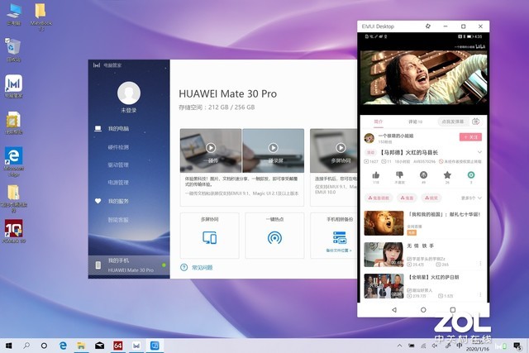Open more options for 火红的萨日朗 video
The height and width of the screenshot is (353, 529).
point(480,294)
